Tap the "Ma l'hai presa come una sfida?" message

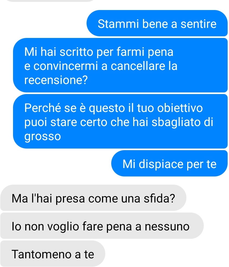pos(93,198)
